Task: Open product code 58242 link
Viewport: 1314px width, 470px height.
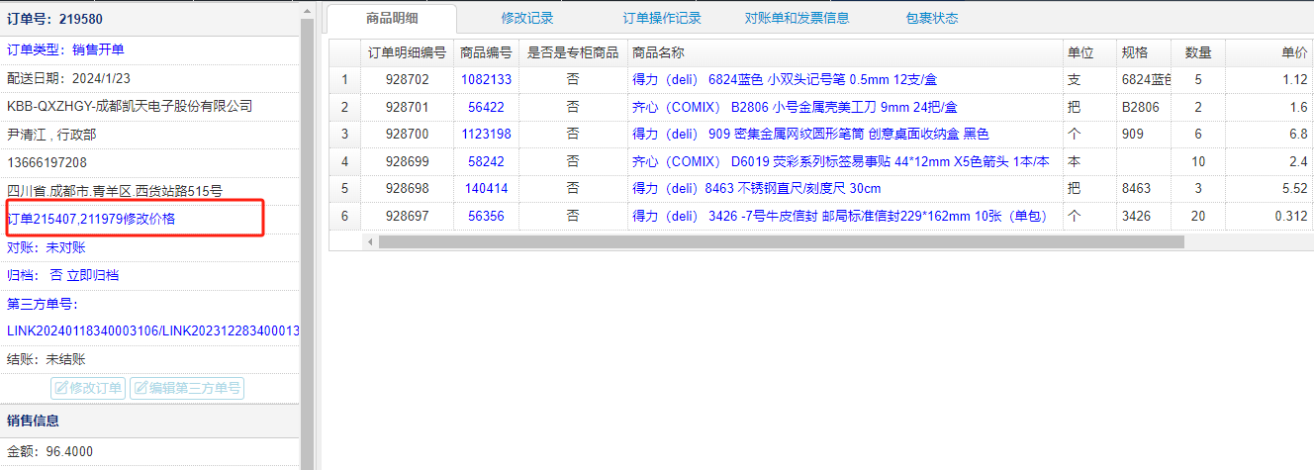Action: pyautogui.click(x=486, y=161)
